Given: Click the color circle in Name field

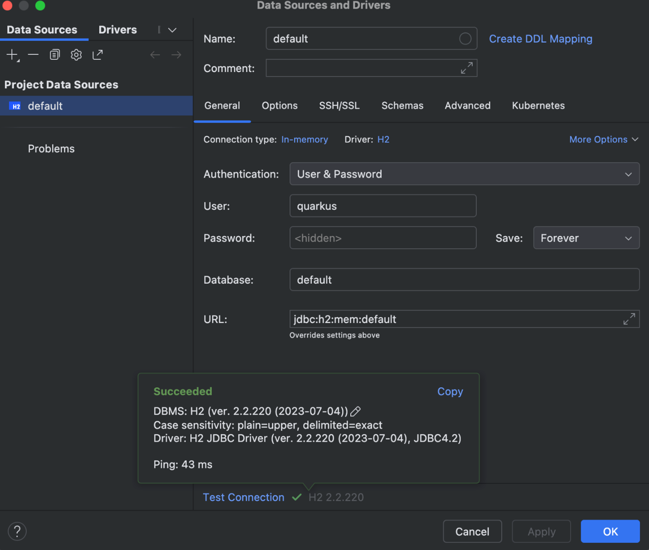Looking at the screenshot, I should (465, 39).
